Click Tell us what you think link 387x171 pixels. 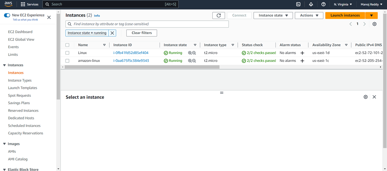(25, 19)
